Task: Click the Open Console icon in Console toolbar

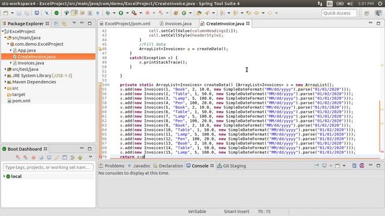Action: tap(337, 166)
